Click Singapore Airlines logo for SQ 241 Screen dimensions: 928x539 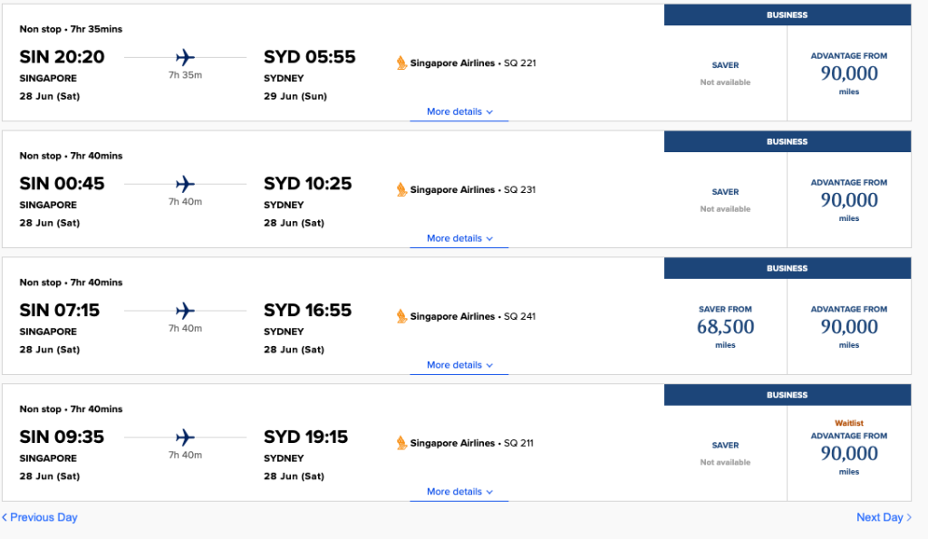point(401,316)
